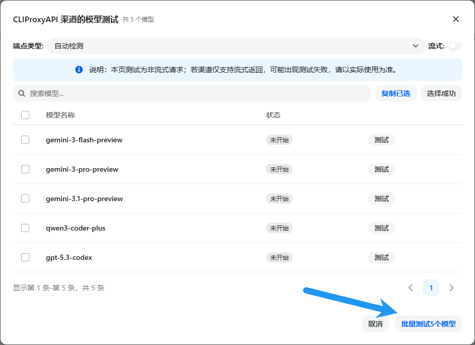475x345 pixels.
Task: Go to the next page arrow
Action: coord(451,288)
